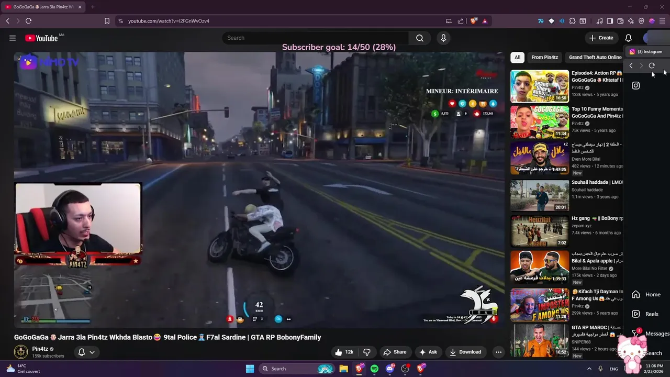Open Instagram Home in side panel
670x377 pixels.
click(x=646, y=294)
